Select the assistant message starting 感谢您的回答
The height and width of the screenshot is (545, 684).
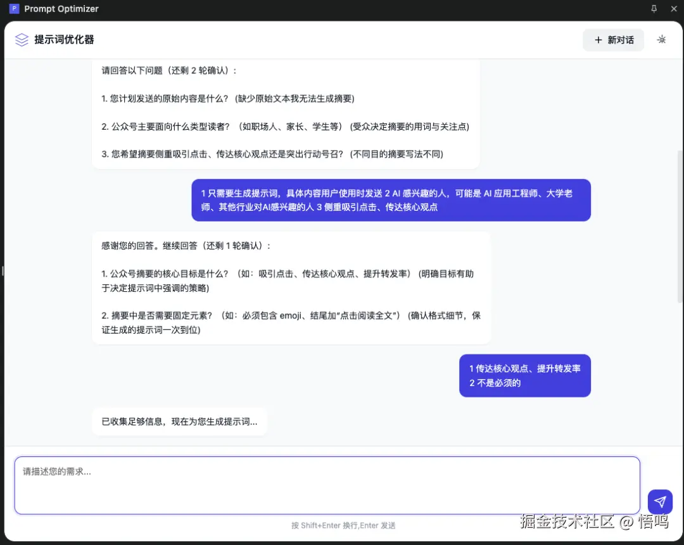point(291,287)
